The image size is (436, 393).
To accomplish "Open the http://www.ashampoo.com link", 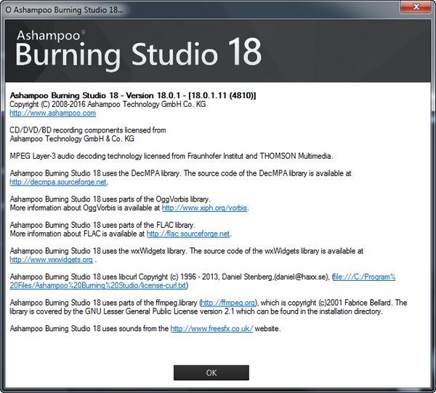I will (52, 113).
